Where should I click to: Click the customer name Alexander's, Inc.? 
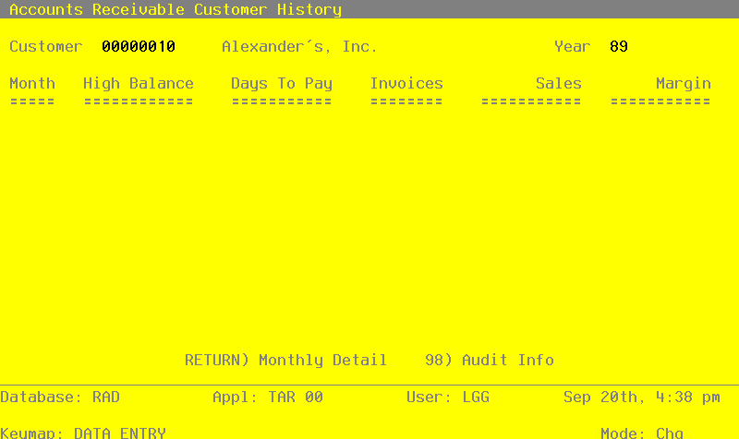tap(299, 47)
